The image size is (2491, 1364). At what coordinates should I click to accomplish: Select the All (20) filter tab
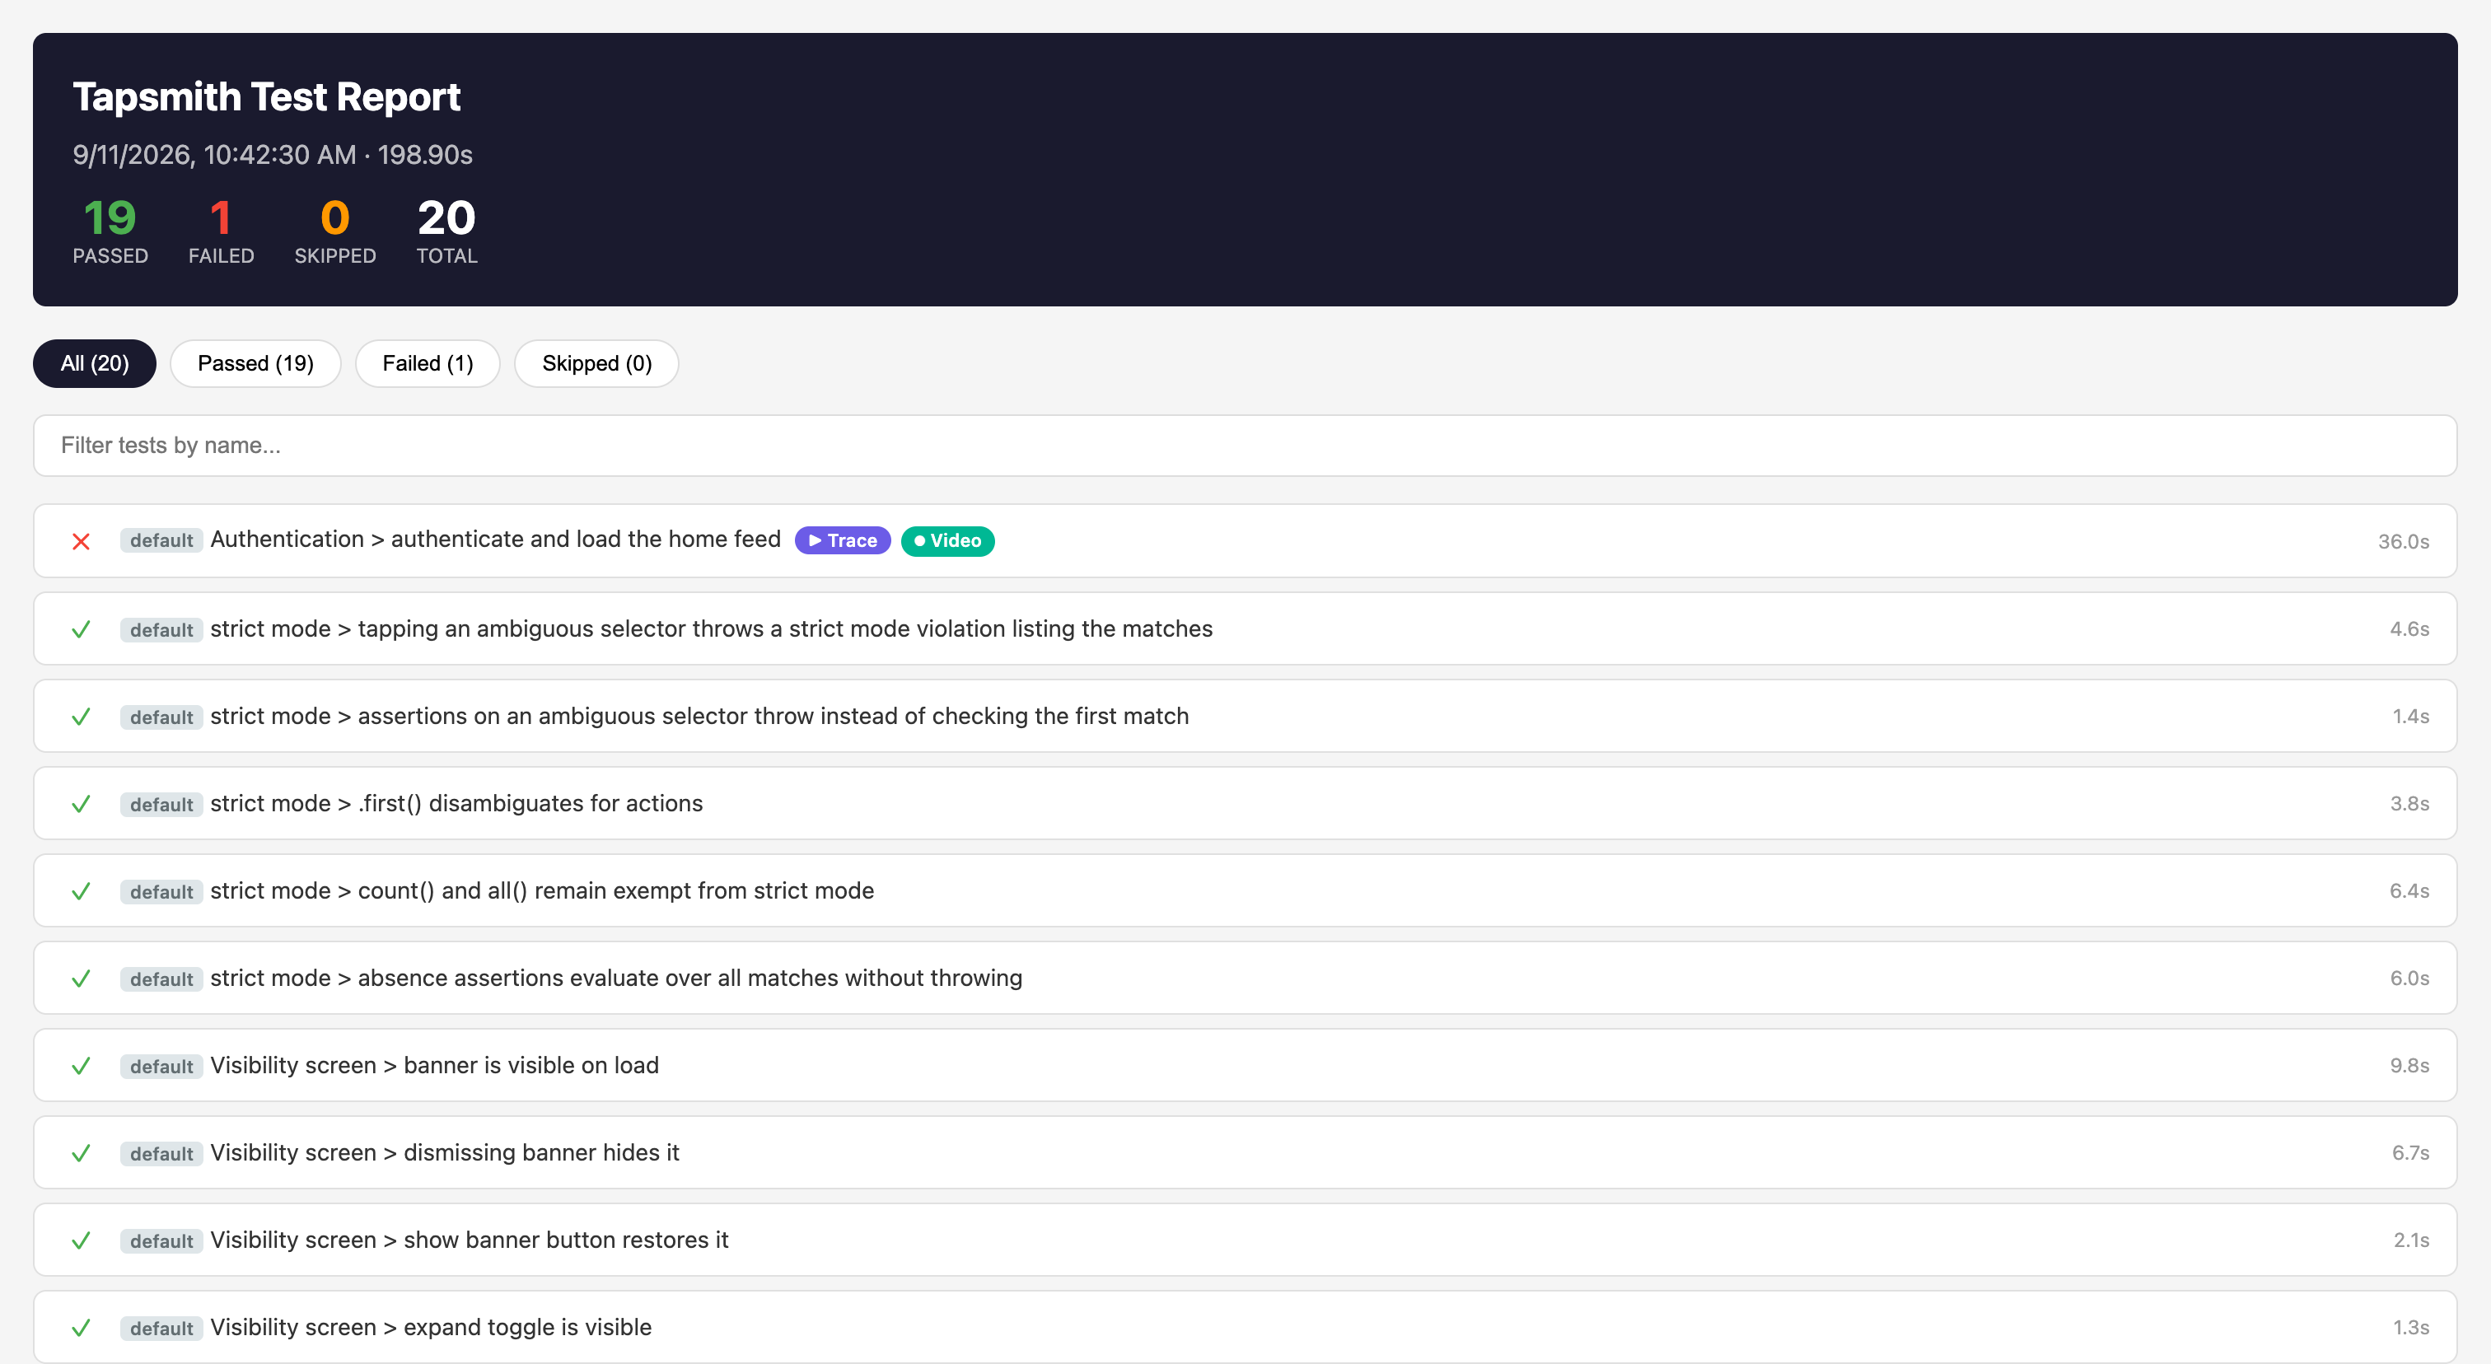tap(95, 363)
